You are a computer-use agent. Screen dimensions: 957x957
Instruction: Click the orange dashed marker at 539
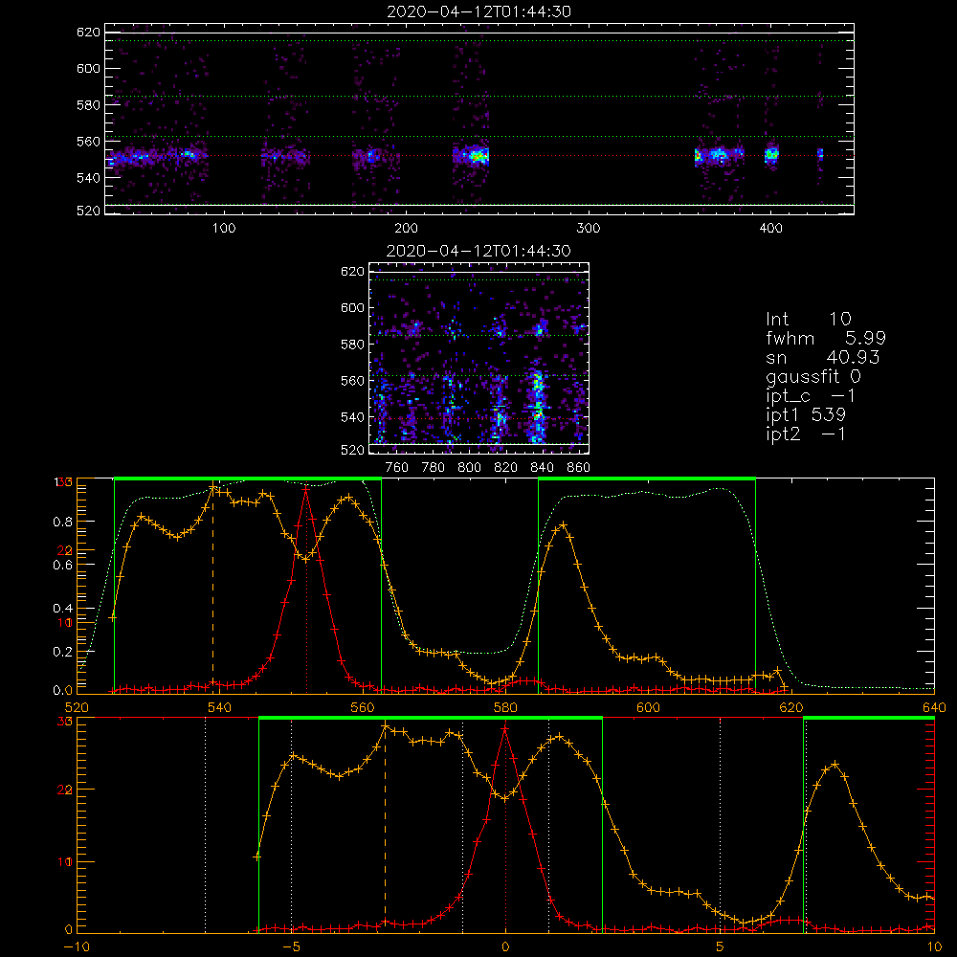pos(212,589)
